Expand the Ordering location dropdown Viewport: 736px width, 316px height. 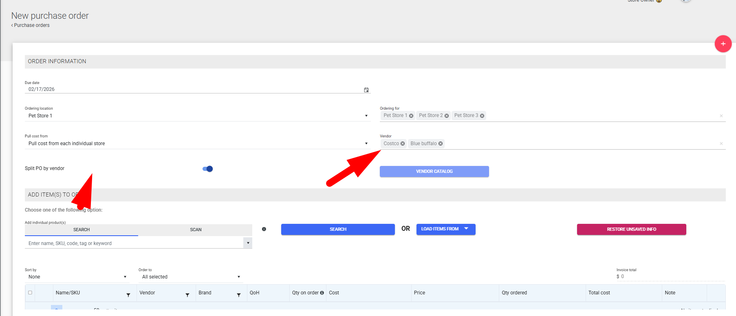coord(366,116)
